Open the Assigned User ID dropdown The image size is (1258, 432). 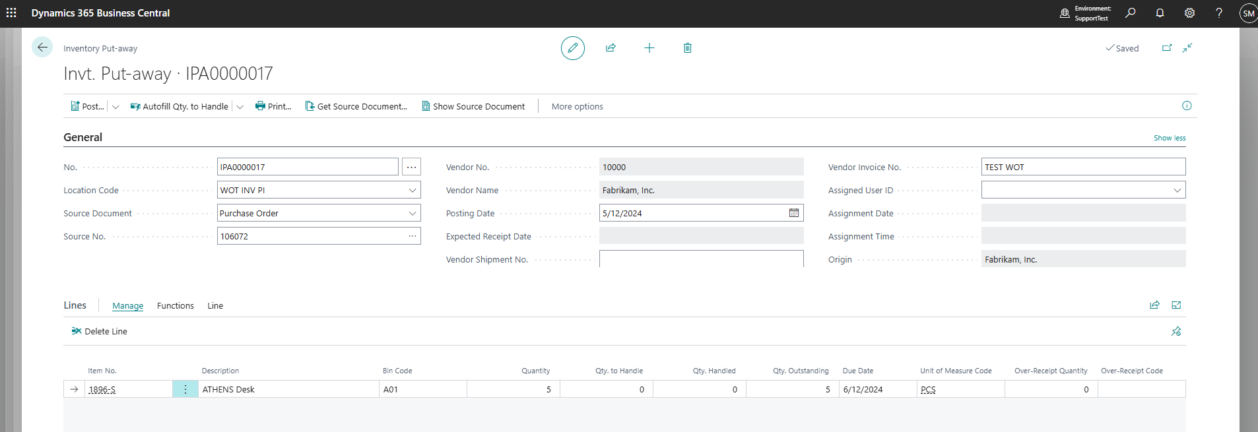1177,190
